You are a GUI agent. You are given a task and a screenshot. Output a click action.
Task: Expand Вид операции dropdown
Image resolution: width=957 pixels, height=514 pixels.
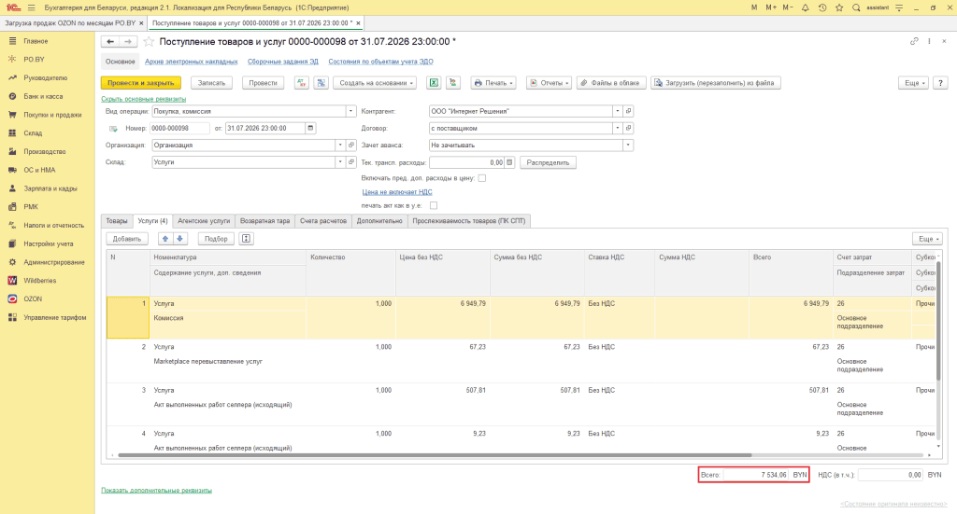[351, 111]
